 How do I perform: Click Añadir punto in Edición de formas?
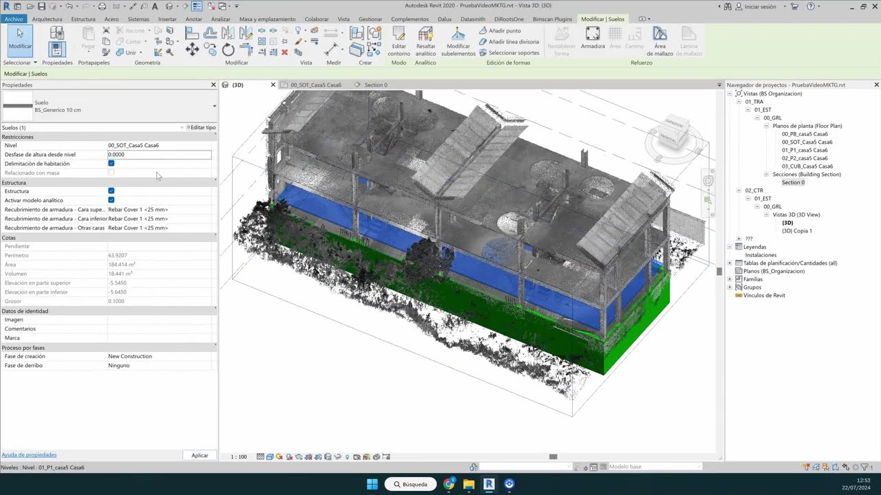pyautogui.click(x=500, y=31)
